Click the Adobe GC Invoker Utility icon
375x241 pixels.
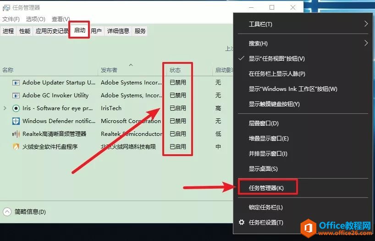(x=16, y=95)
